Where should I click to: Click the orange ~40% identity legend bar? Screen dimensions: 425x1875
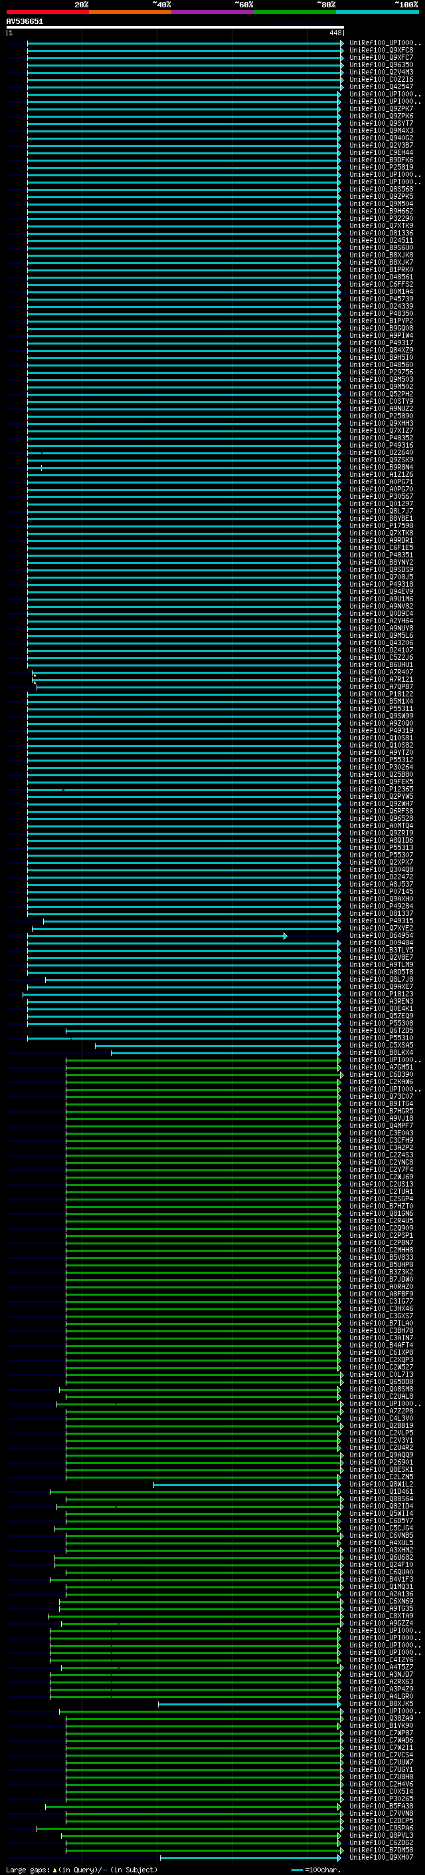(130, 12)
